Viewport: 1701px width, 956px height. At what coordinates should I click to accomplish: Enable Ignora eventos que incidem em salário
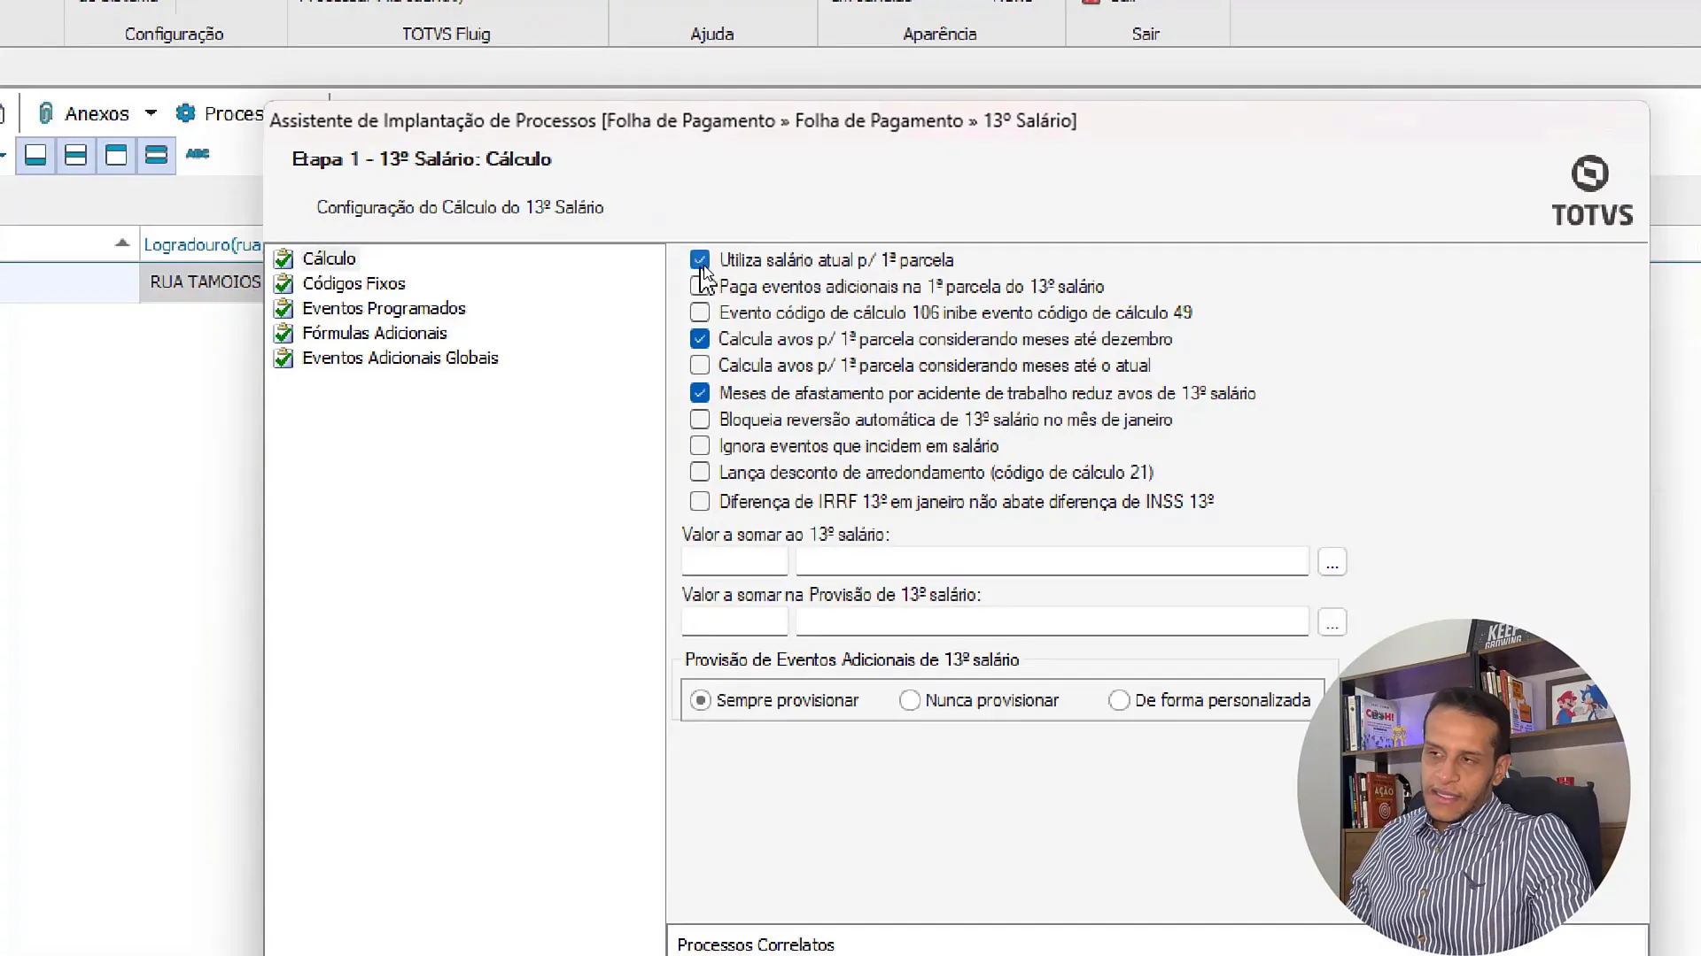point(700,446)
